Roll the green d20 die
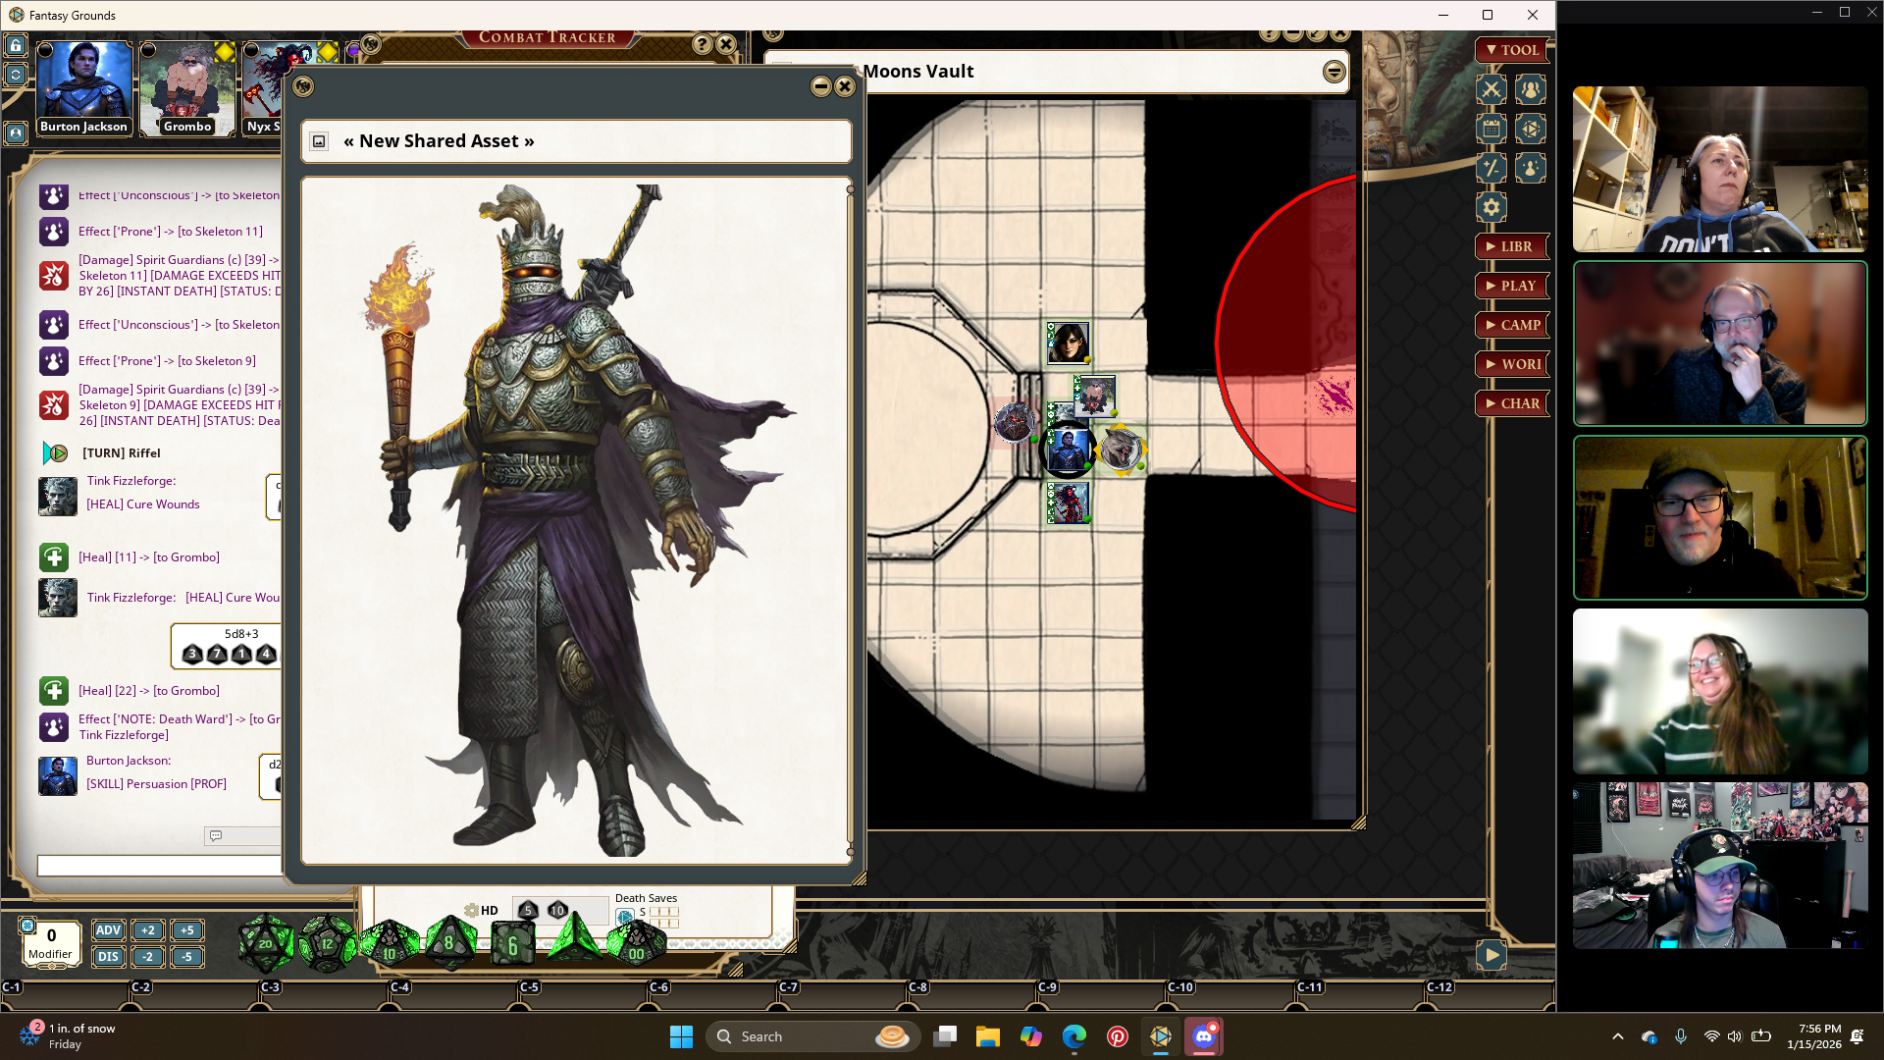1884x1060 pixels. tap(266, 943)
